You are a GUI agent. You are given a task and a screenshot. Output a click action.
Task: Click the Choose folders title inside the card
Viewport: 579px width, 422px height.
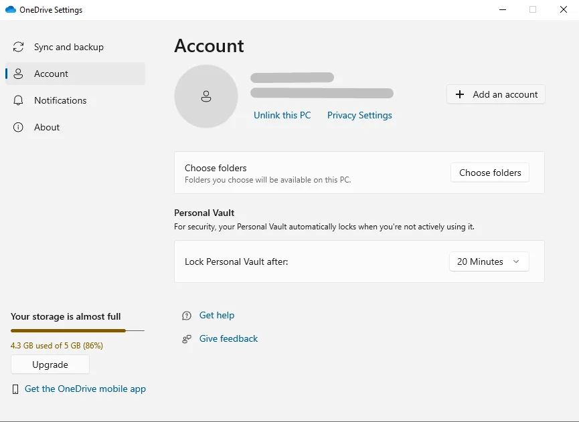[216, 168]
